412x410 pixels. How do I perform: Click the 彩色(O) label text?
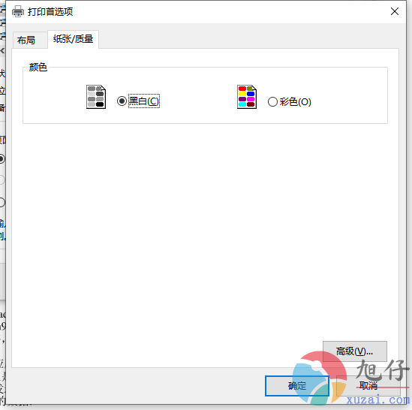pyautogui.click(x=296, y=102)
